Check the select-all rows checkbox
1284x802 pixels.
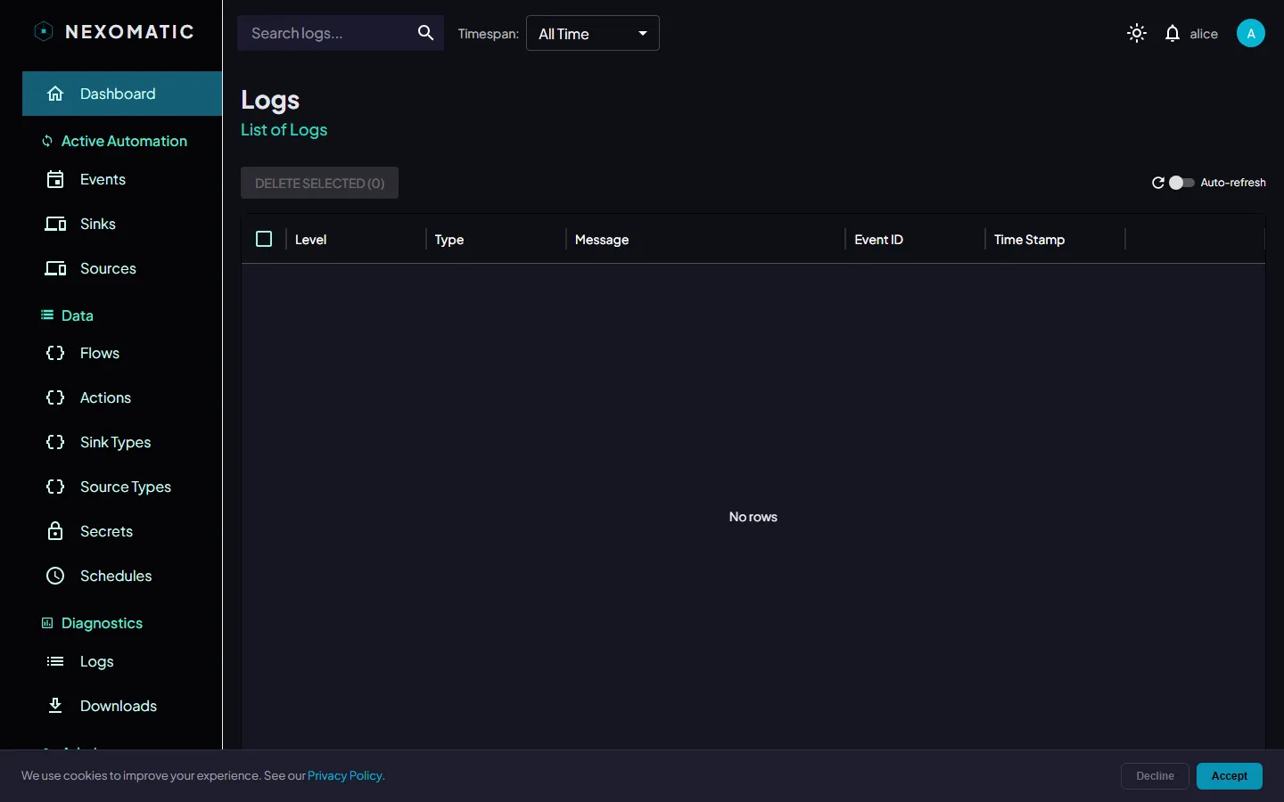(x=264, y=239)
